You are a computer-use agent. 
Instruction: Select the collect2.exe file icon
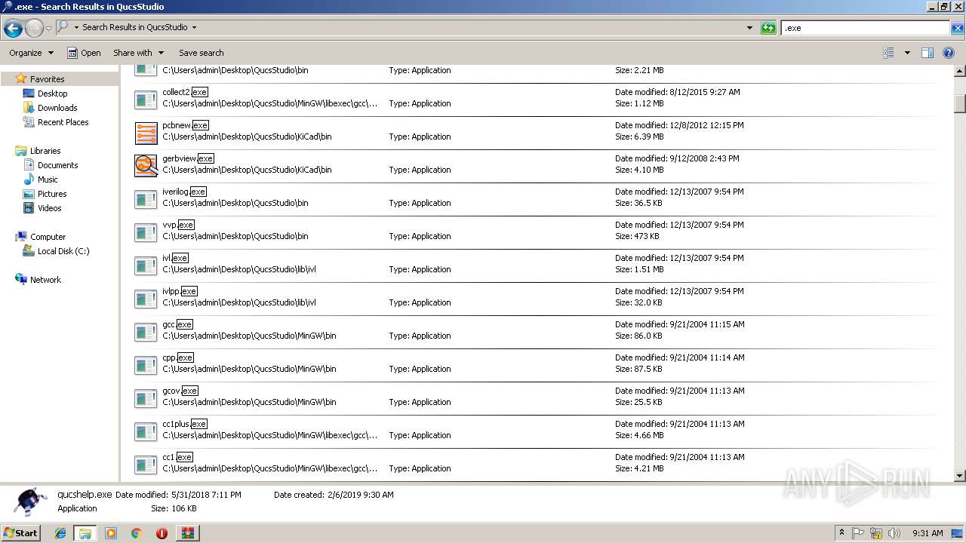(x=146, y=100)
